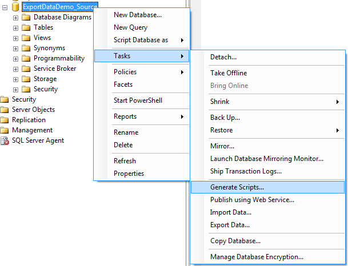Click the Management folder icon
The image size is (348, 266).
pos(5,130)
